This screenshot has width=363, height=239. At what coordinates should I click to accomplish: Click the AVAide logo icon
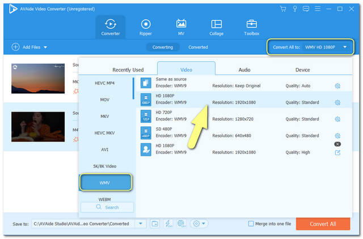tap(13, 9)
